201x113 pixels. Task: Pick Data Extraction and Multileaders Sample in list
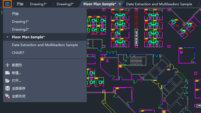pyautogui.click(x=45, y=45)
